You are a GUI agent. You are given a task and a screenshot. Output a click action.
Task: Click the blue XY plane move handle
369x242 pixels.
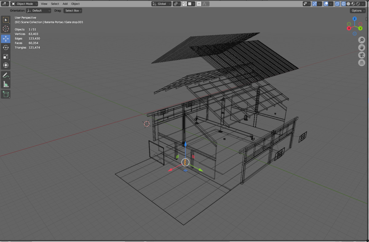[185, 170]
